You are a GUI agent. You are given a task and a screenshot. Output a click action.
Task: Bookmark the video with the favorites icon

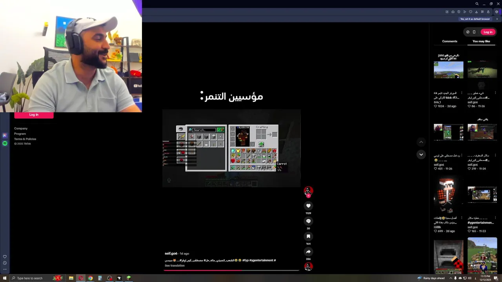308,236
